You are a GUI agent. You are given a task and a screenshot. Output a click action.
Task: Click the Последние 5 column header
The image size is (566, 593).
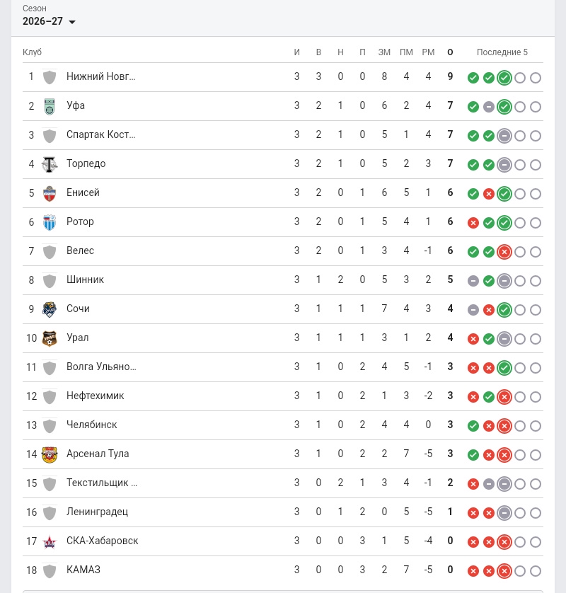[x=502, y=52]
